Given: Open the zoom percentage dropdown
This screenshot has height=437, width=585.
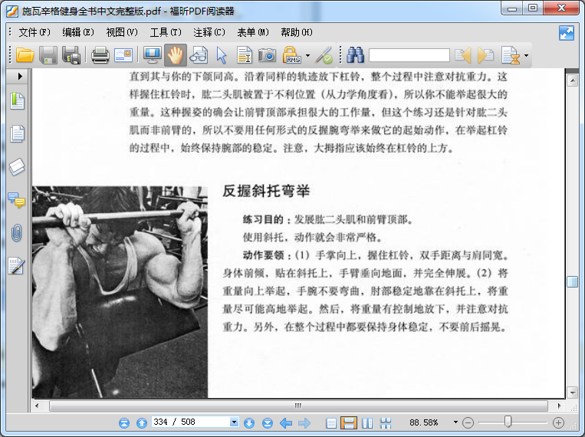Looking at the screenshot, I should 455,422.
